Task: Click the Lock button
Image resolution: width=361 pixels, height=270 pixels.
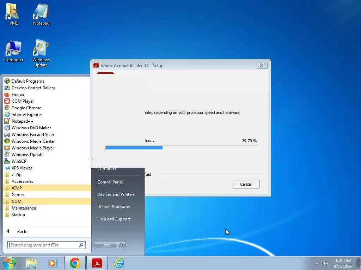Action: (x=106, y=245)
